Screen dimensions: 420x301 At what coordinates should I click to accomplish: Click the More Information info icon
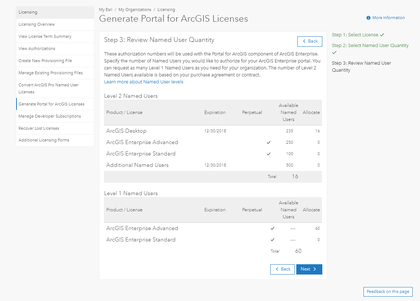click(368, 18)
